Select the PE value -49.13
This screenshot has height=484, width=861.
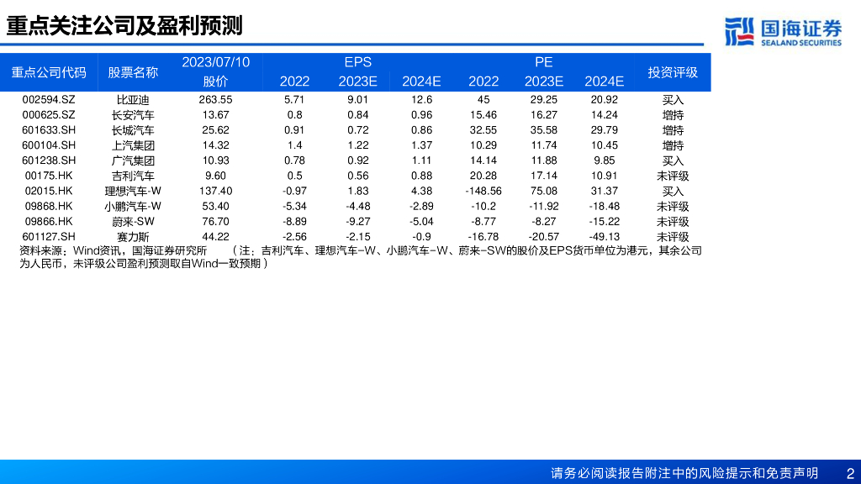pos(604,237)
